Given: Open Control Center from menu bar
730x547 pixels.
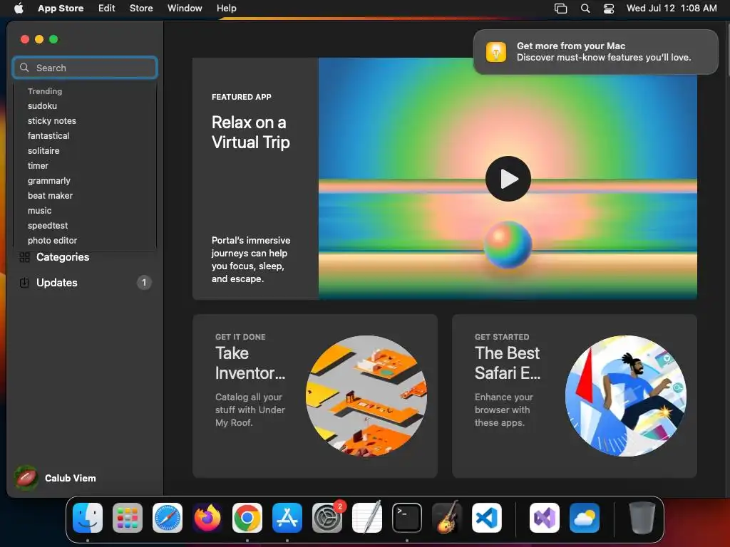Looking at the screenshot, I should pos(609,9).
